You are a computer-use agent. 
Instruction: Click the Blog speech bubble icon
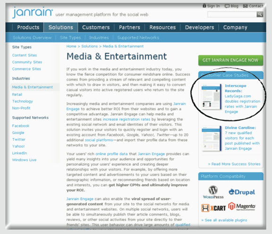pyautogui.click(x=227, y=6)
